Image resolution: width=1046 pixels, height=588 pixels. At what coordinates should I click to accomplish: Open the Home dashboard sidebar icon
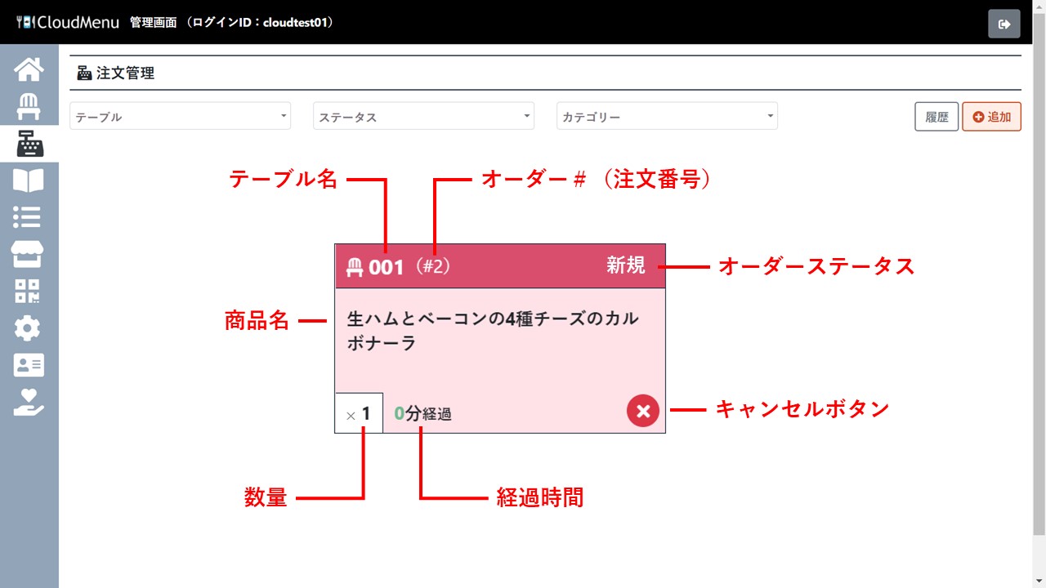[29, 69]
